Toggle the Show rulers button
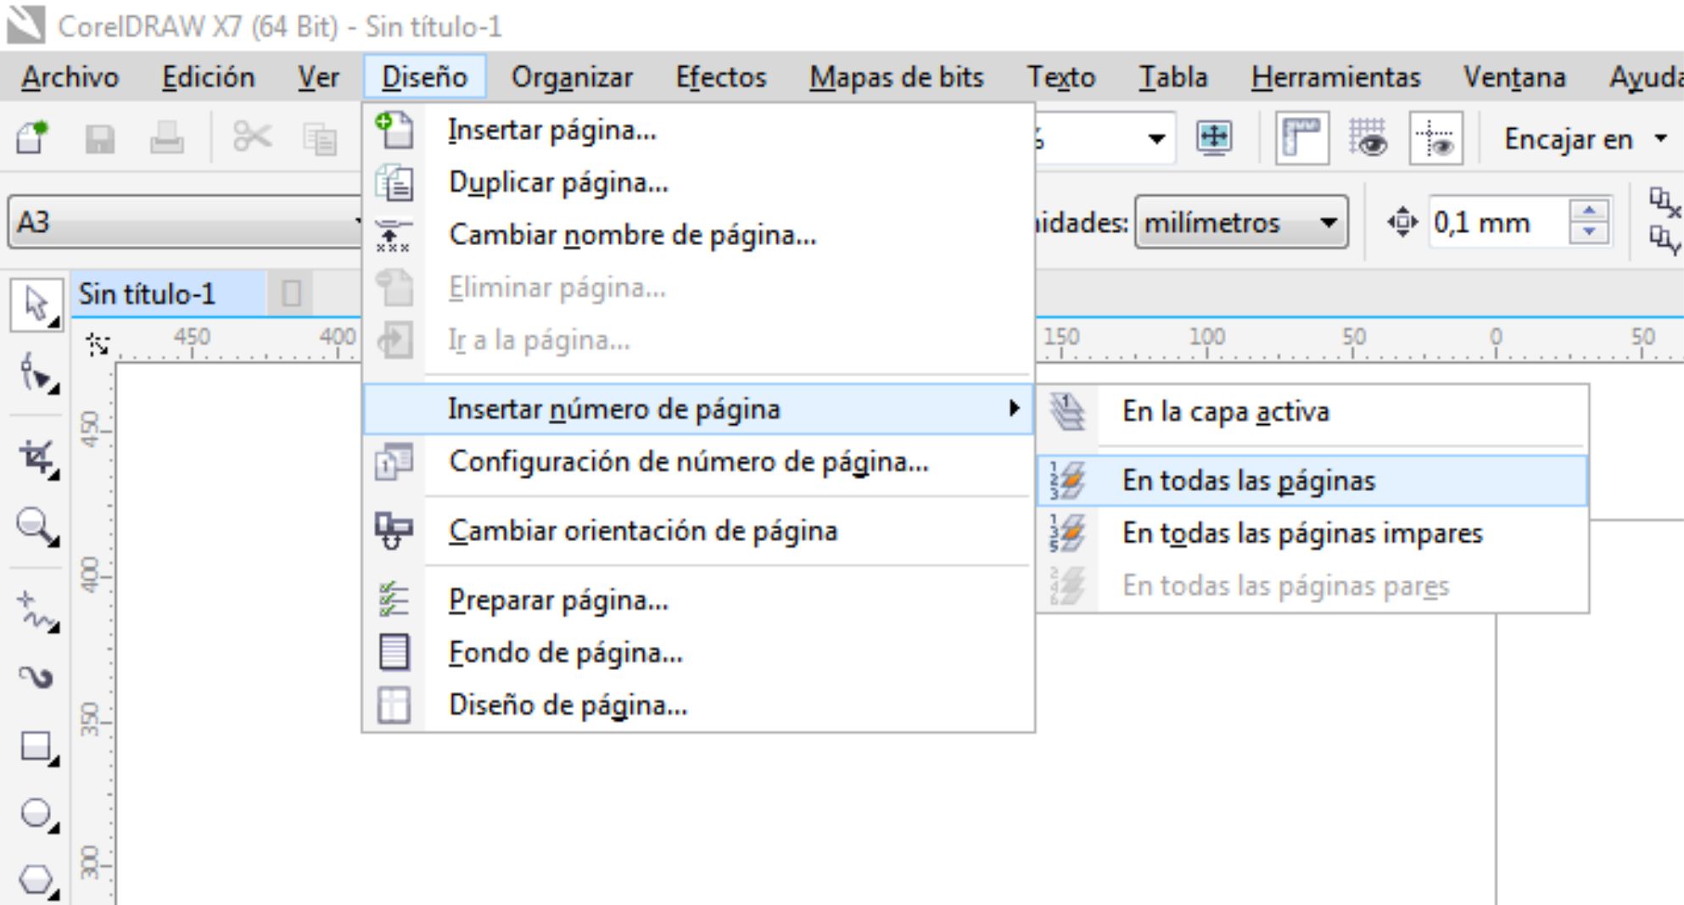This screenshot has height=905, width=1684. click(x=1301, y=137)
